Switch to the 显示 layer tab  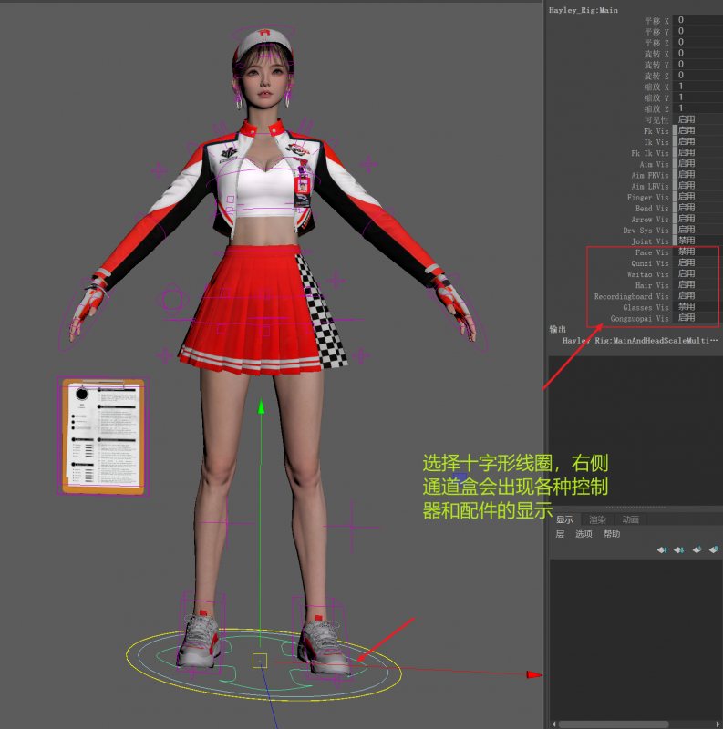564,519
